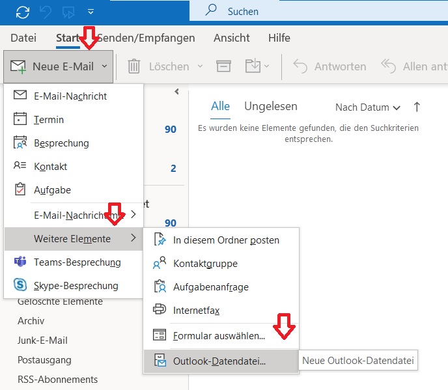The width and height of the screenshot is (448, 390).
Task: Expand the Löschen dropdown arrow
Action: click(x=201, y=66)
